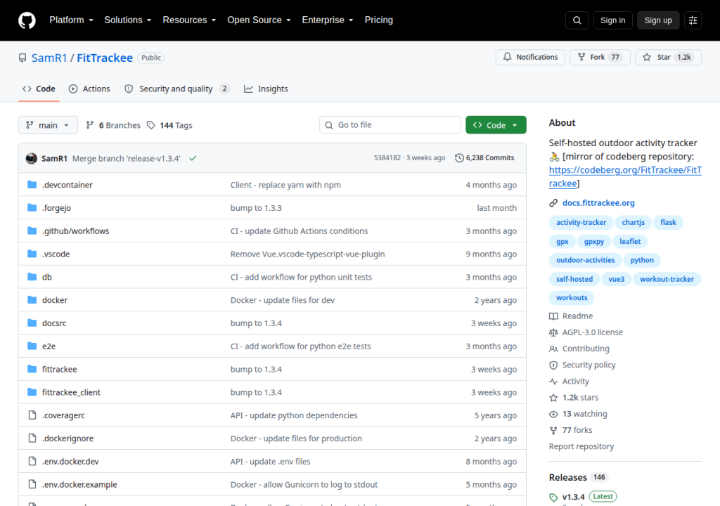Click the tag icon beside 144 Tags

[150, 125]
